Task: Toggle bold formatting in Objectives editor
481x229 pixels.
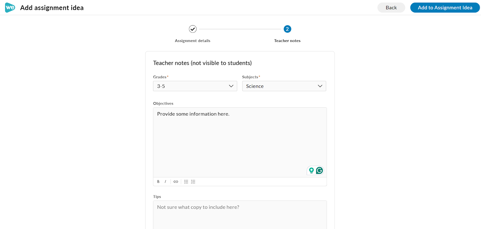Action: (158, 182)
